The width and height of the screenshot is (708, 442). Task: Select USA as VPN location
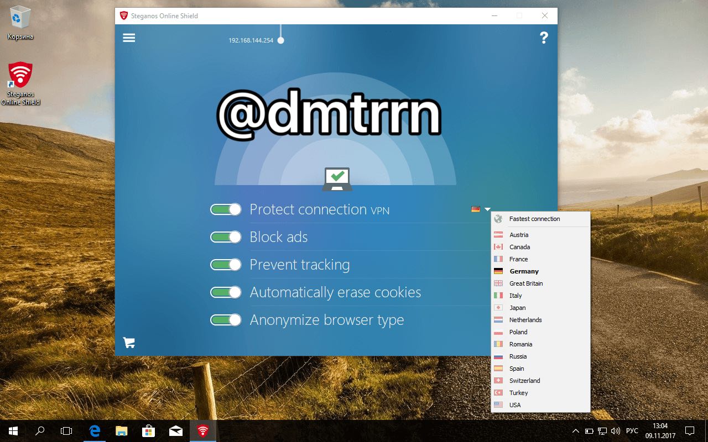click(x=540, y=405)
